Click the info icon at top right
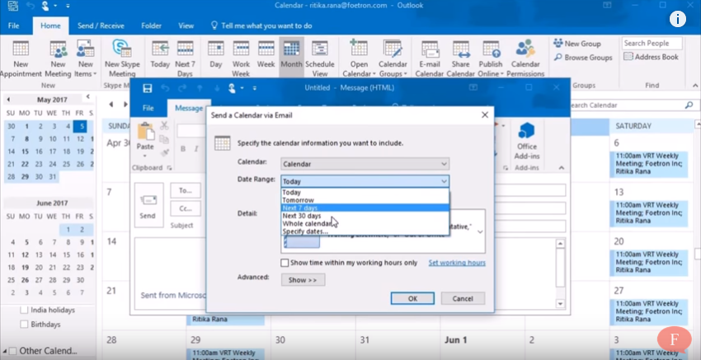This screenshot has width=701, height=360. point(678,19)
